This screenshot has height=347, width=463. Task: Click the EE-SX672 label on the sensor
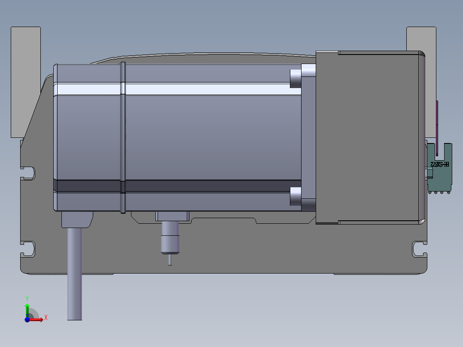[x=440, y=164]
